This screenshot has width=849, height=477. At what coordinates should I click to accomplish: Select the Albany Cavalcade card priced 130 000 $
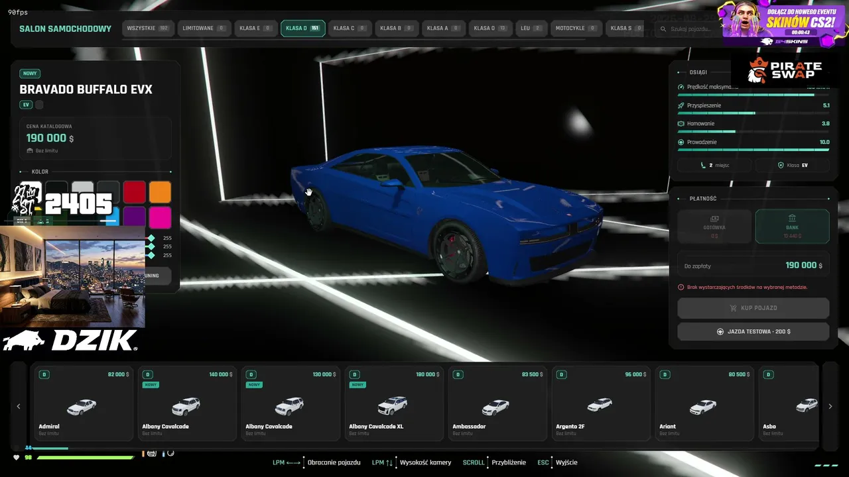pyautogui.click(x=291, y=403)
